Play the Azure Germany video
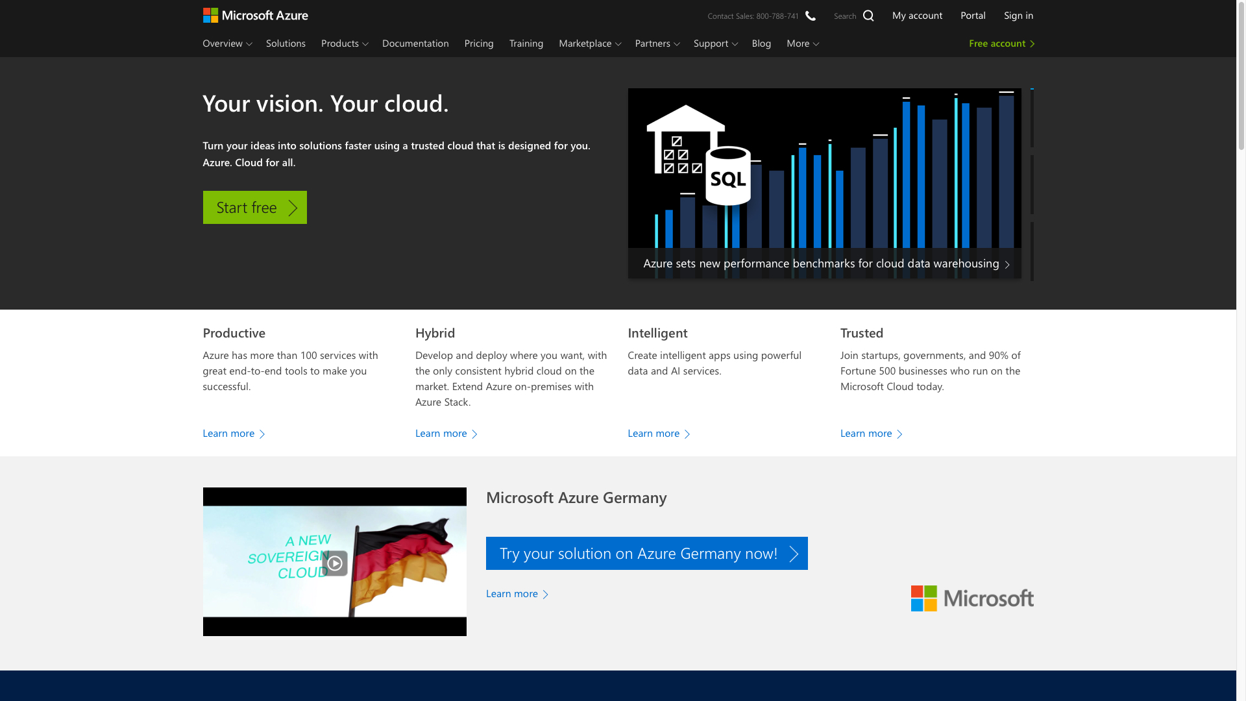 (x=335, y=563)
